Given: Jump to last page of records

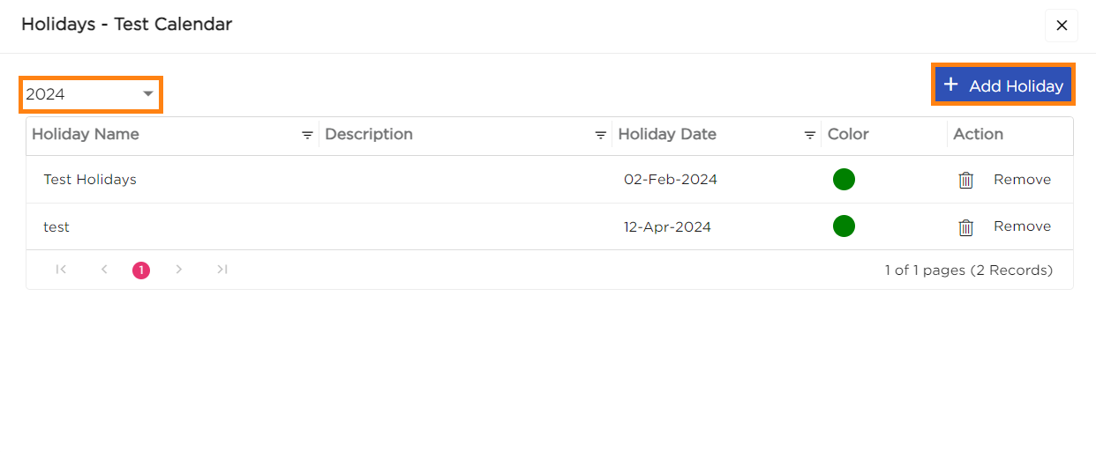Looking at the screenshot, I should 222,270.
